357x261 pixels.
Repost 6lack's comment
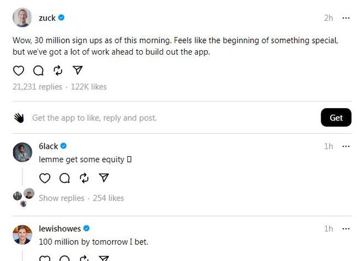[x=84, y=178]
